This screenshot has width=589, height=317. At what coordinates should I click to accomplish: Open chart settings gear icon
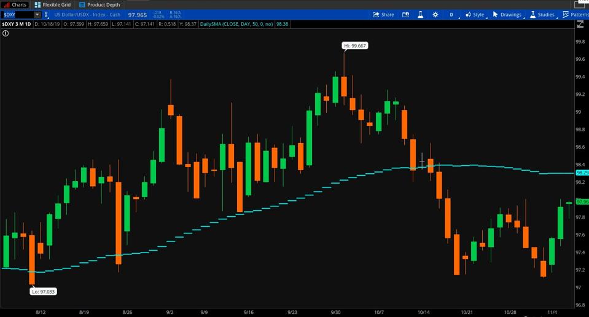coord(435,15)
